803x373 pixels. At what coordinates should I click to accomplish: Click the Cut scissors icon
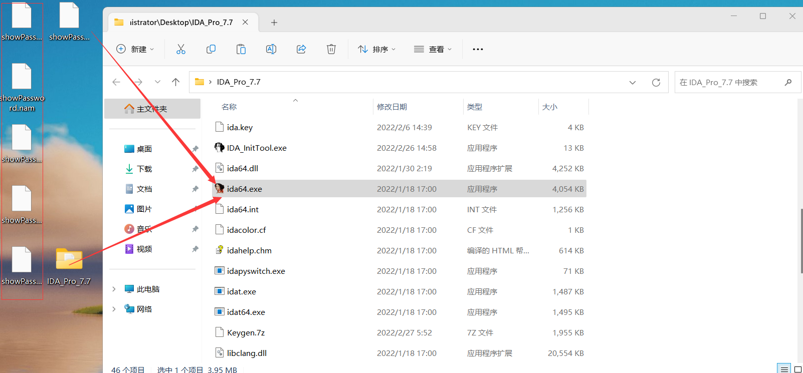point(181,49)
